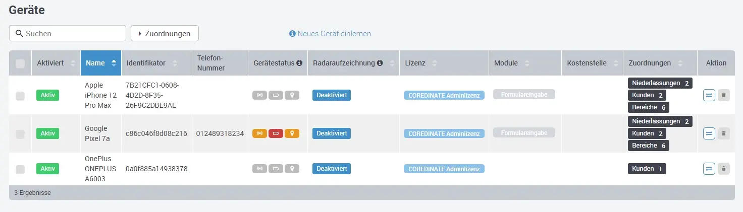
Task: Click Bereiche 6 badge for Apple iPhone 12 Pro Max
Action: (649, 107)
